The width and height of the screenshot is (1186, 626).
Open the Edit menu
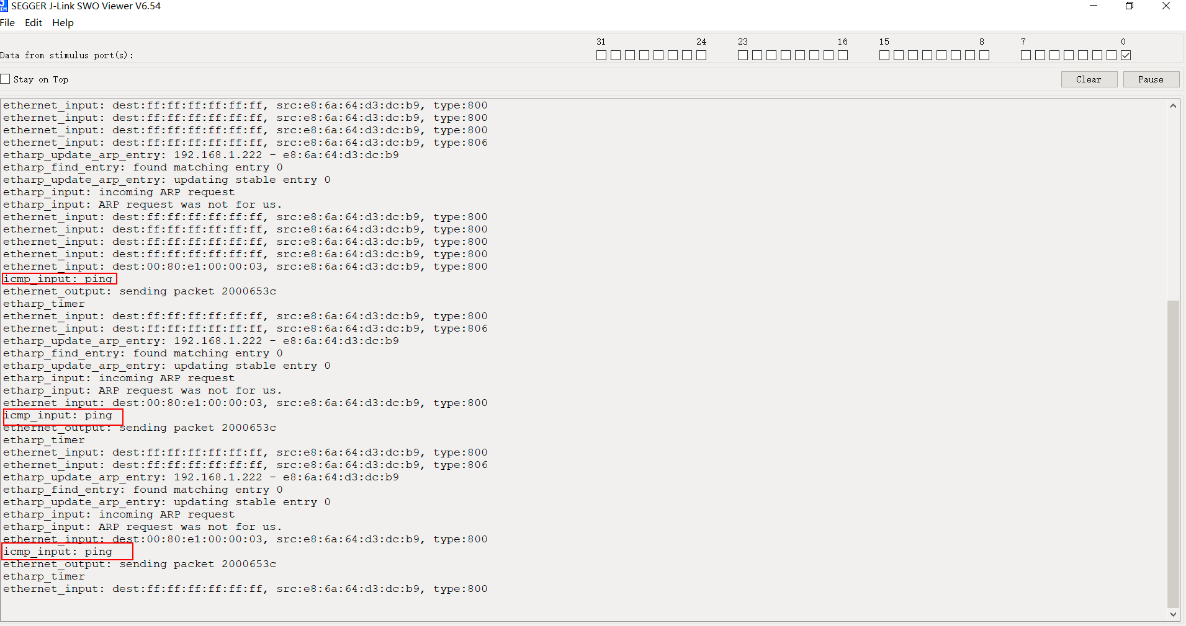[33, 23]
